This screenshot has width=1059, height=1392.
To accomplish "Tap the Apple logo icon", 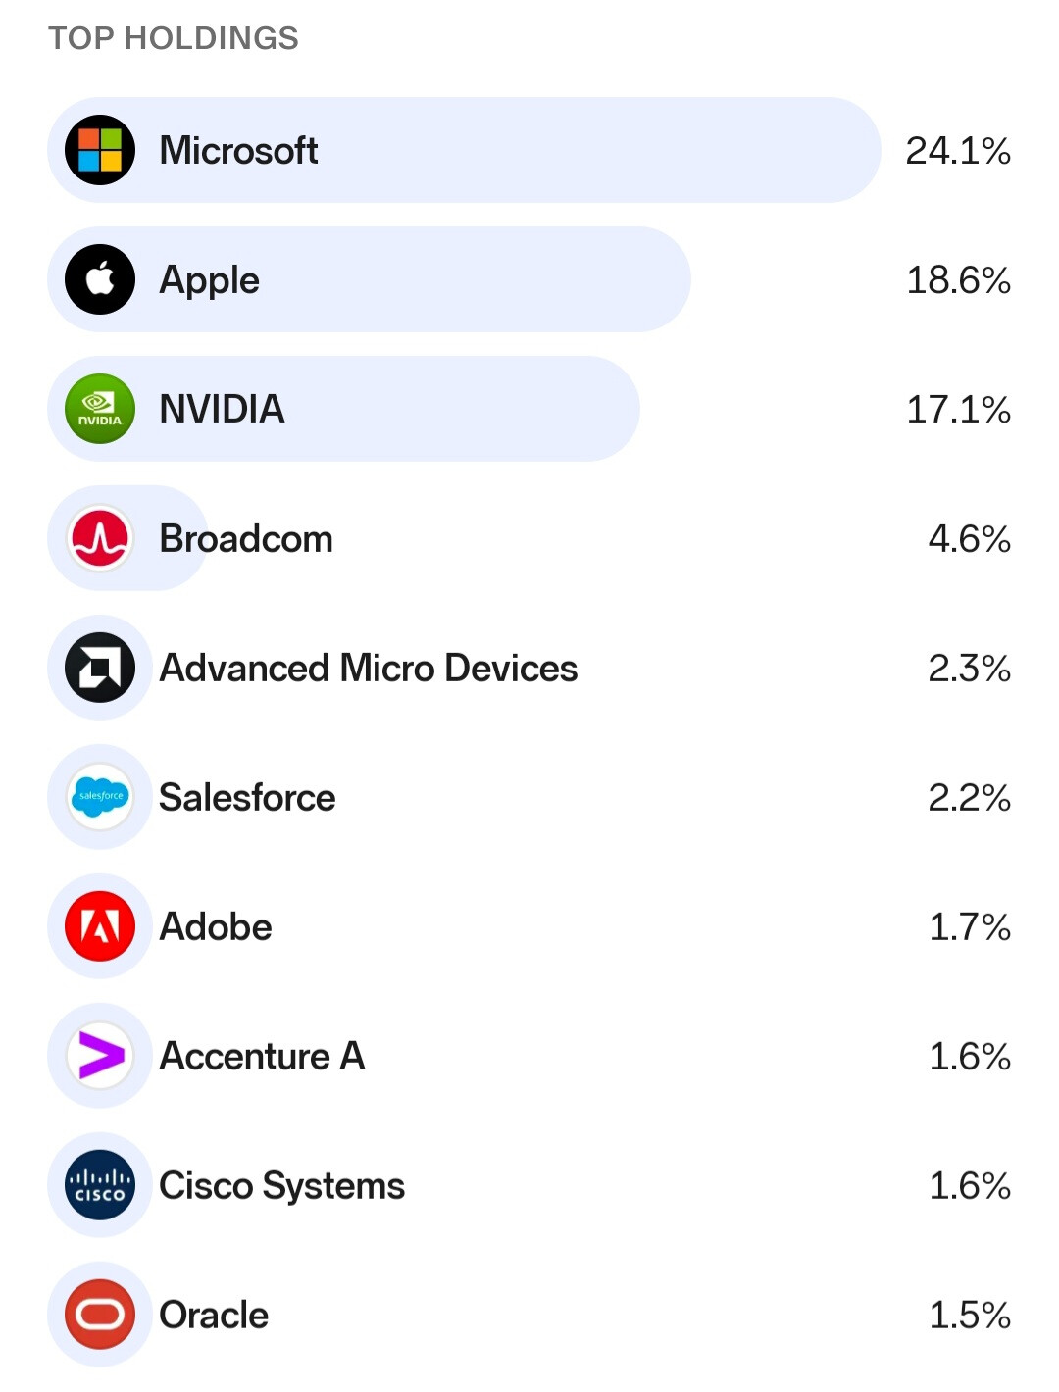I will click(100, 279).
